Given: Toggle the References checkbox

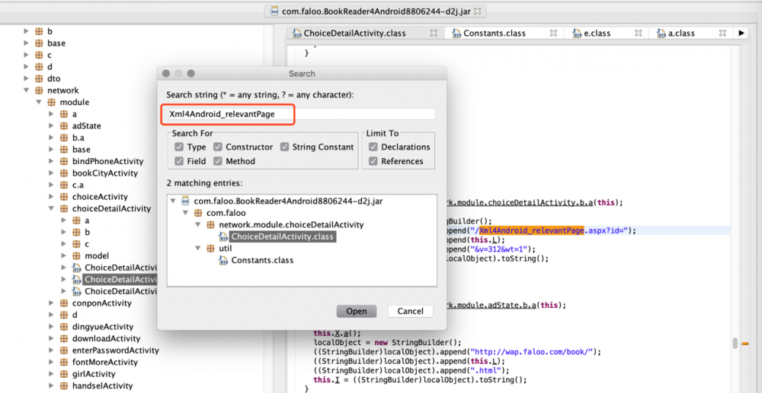Looking at the screenshot, I should [x=373, y=161].
